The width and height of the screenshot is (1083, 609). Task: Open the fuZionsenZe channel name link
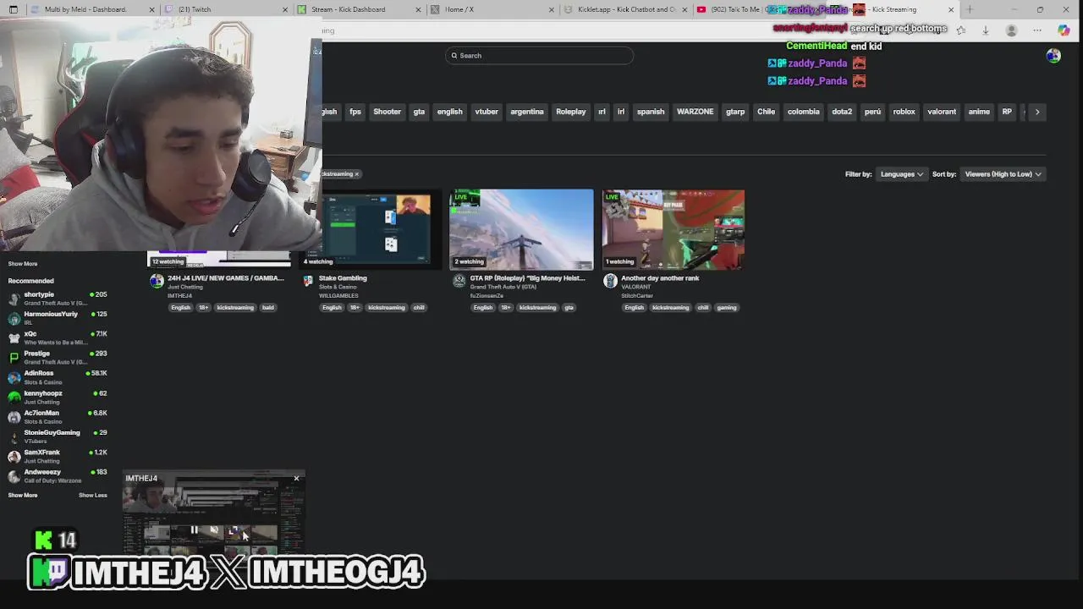pyautogui.click(x=487, y=296)
